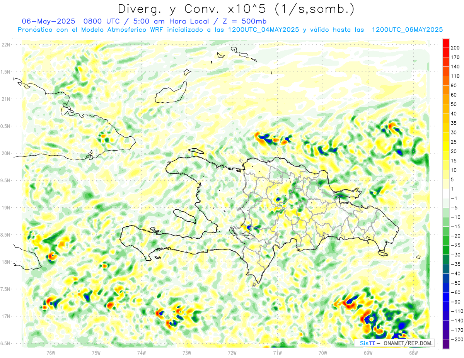Click the "6.5N" latitude label
Screen dimensions: 464x358
[5, 343]
